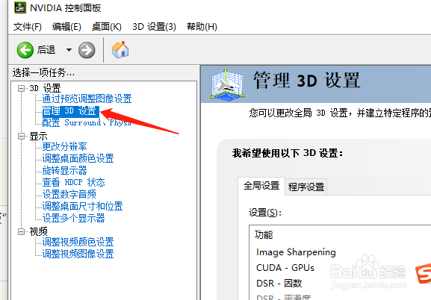Viewport: 431px width, 300px height.
Task: Select the DSR - 因数 setting row
Action: [x=279, y=284]
